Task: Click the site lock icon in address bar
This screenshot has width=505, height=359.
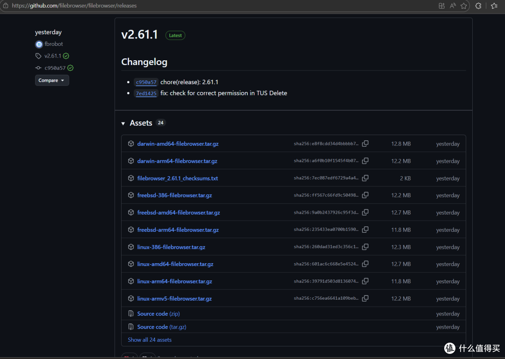Action: [x=6, y=6]
